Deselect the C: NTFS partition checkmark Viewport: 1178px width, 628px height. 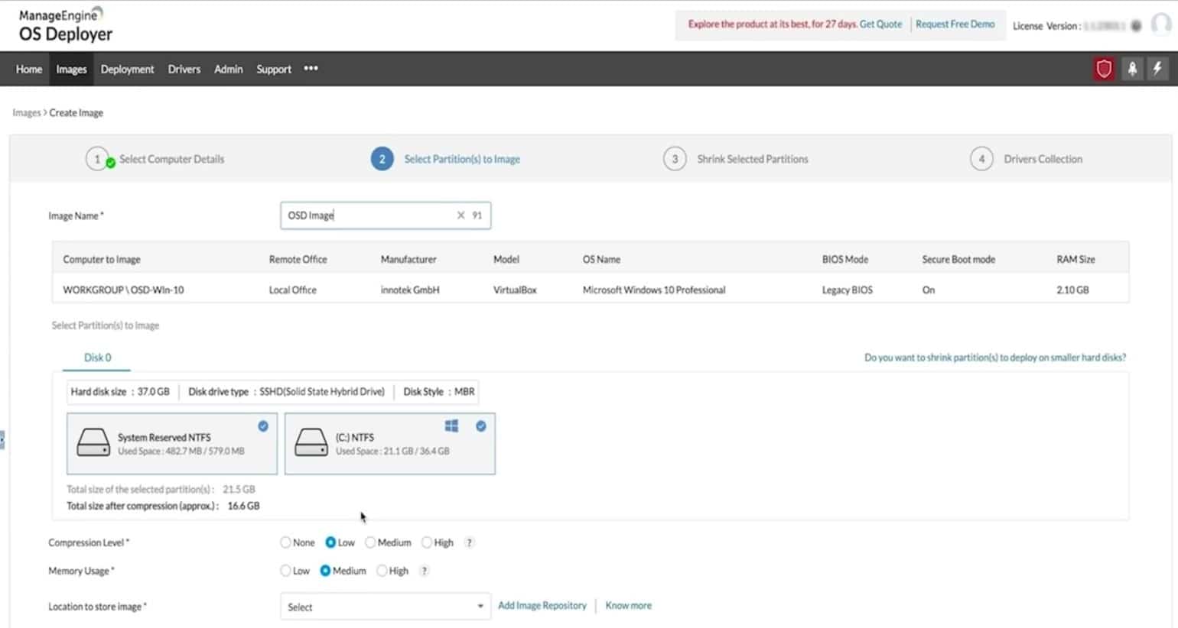pyautogui.click(x=481, y=426)
